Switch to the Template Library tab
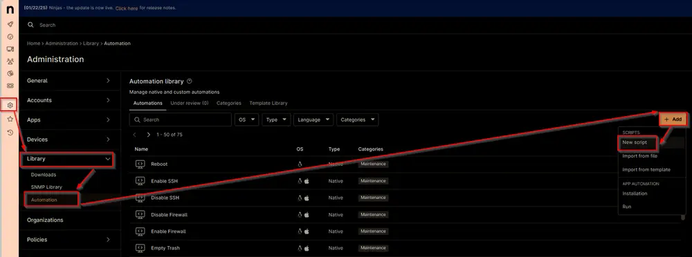 268,103
